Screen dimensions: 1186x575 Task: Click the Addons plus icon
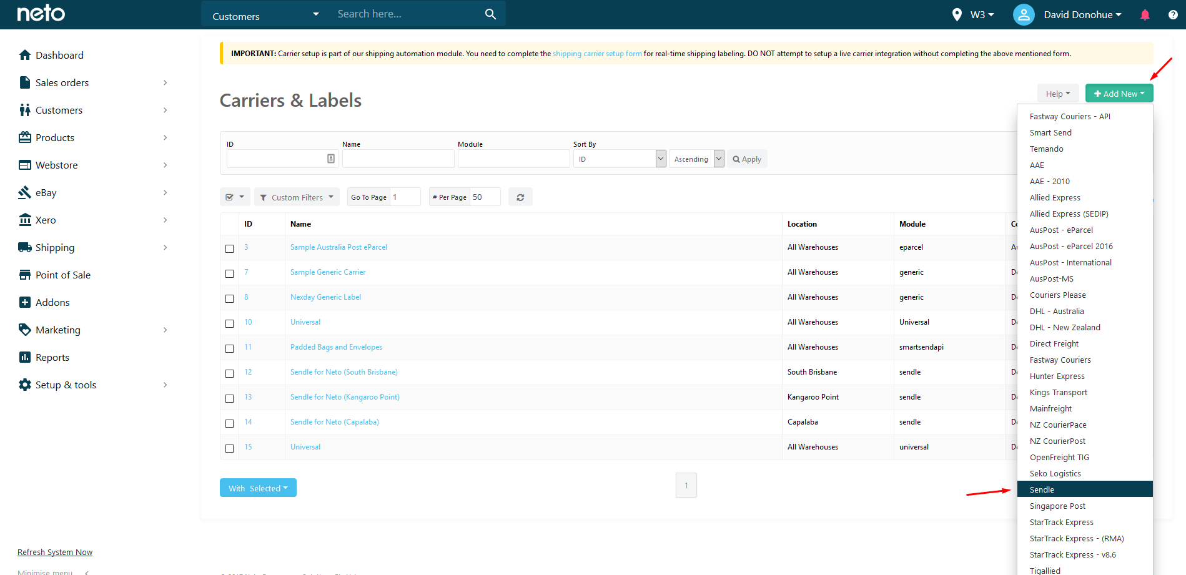(x=25, y=302)
